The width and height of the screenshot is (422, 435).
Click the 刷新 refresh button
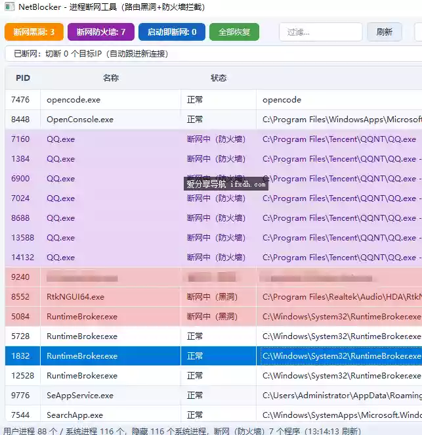pos(385,32)
